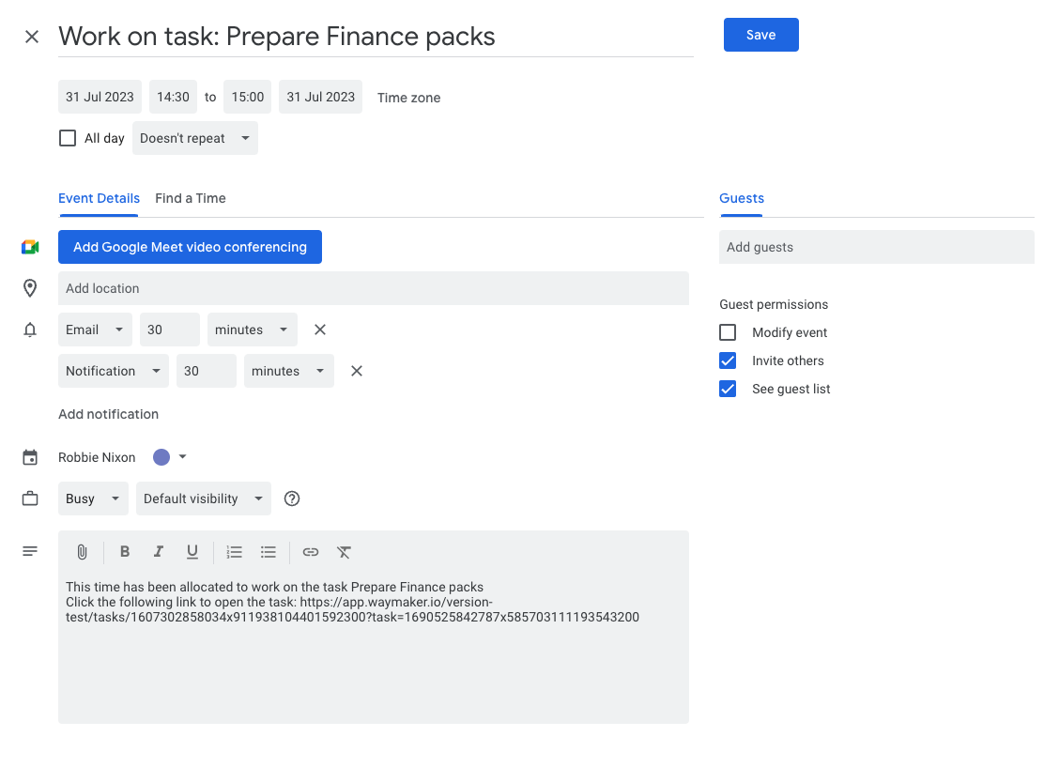Switch to the Find a Time tab
The height and width of the screenshot is (767, 1044).
191,198
